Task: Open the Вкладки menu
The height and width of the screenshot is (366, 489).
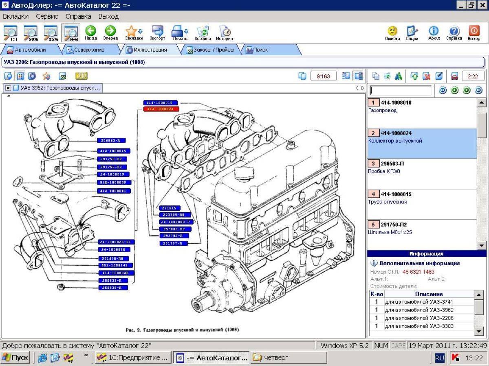Action: click(16, 17)
